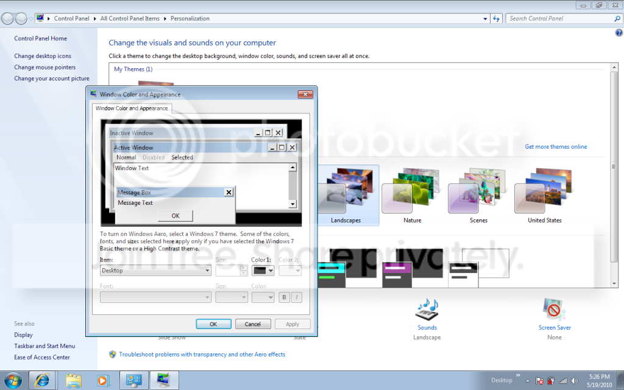
Task: Click the network signal tray icon
Action: pos(562,381)
